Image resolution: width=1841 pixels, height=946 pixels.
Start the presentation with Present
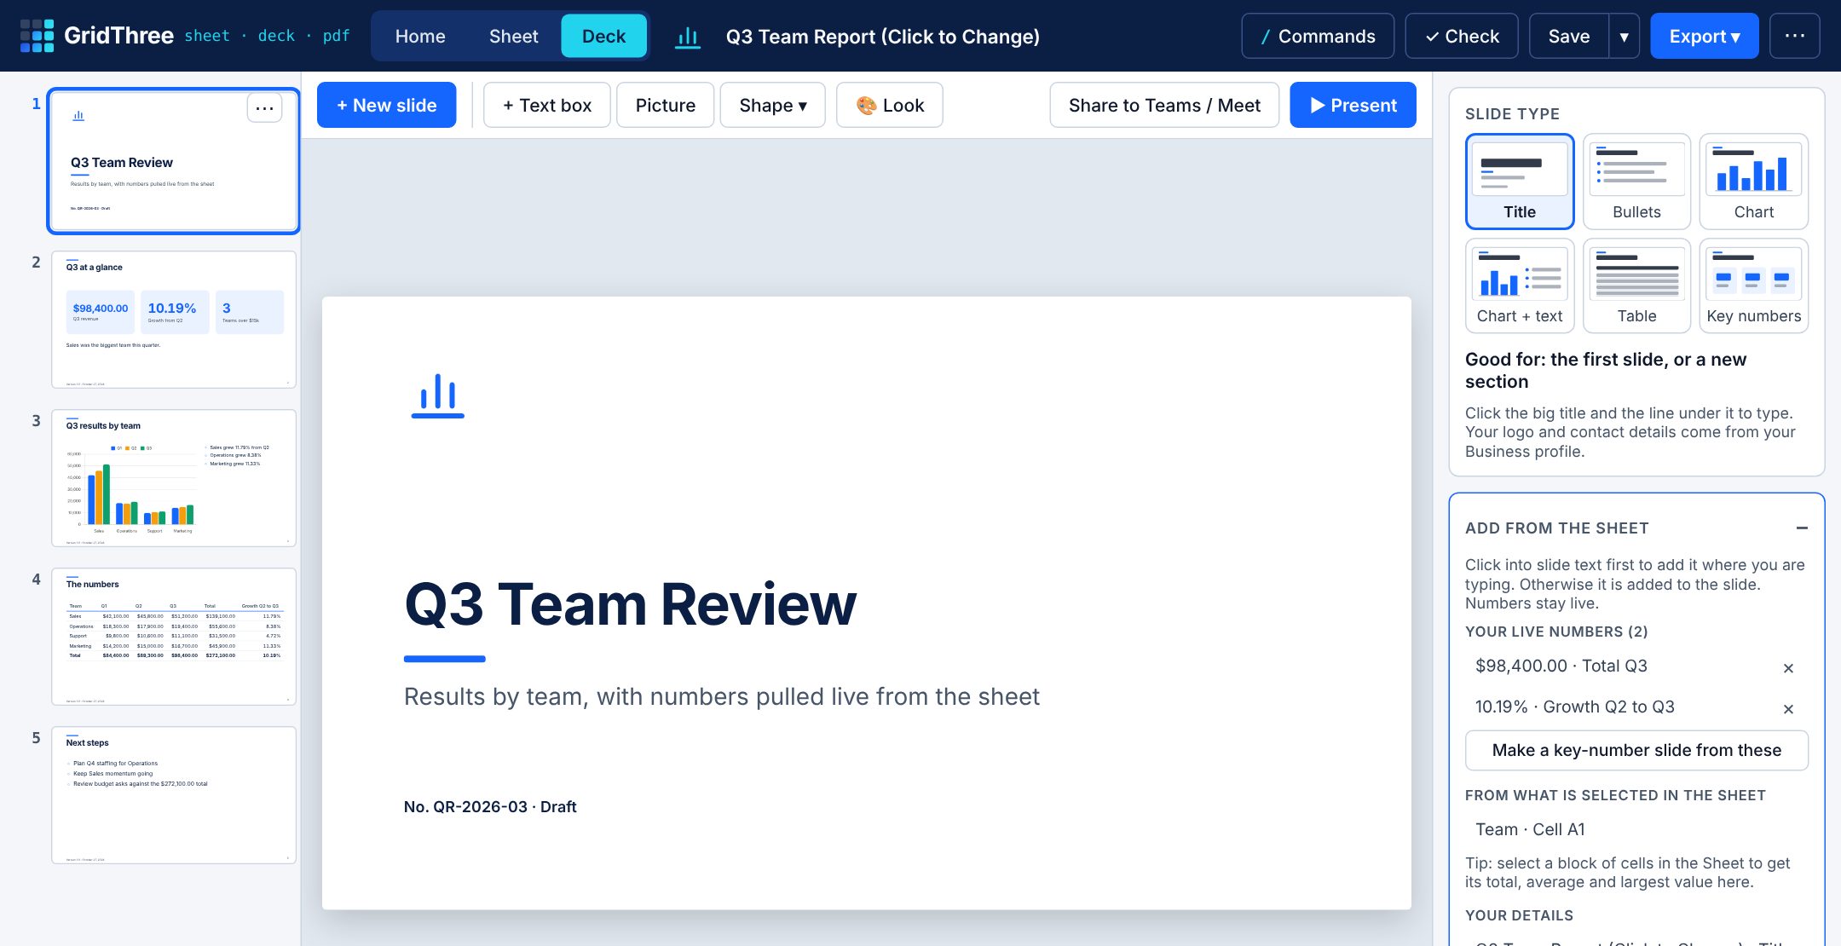1353,105
